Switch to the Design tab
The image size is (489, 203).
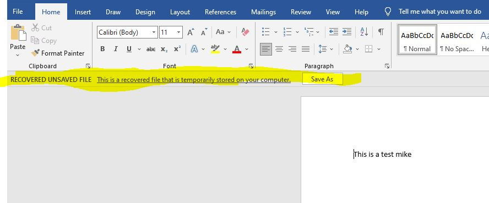[145, 12]
